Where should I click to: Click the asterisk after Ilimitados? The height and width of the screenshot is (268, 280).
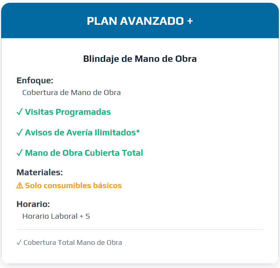click(x=137, y=131)
